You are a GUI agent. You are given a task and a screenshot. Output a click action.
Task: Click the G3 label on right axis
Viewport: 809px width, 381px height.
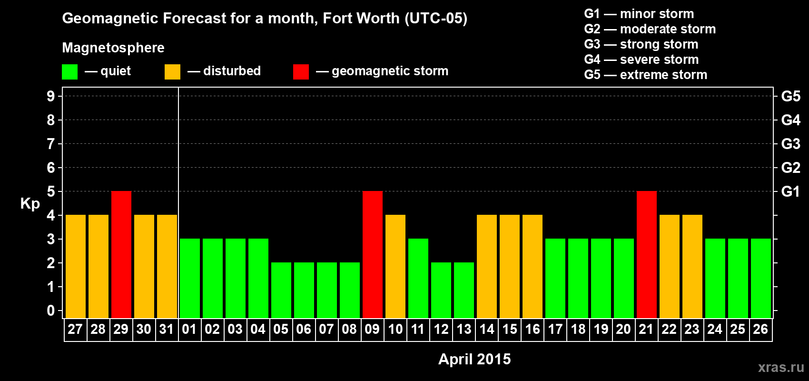pyautogui.click(x=790, y=144)
